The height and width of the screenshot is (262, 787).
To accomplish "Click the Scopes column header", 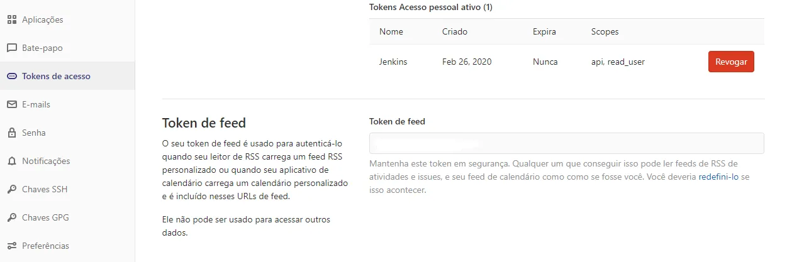I will (605, 31).
